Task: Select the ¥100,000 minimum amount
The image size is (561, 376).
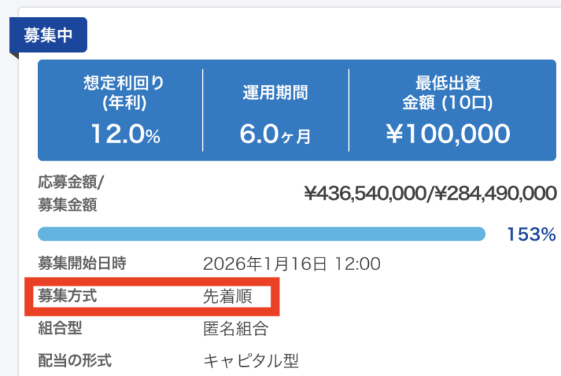Action: click(447, 133)
